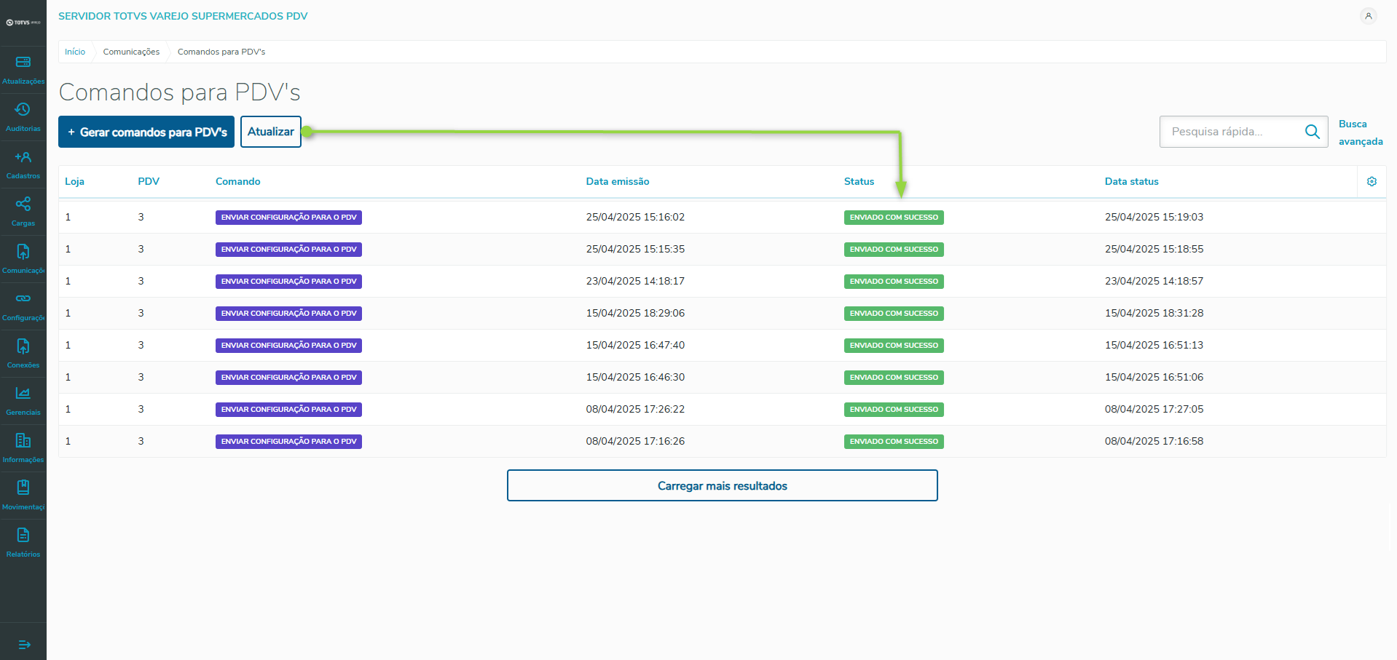Click status date 25/04/2025 15:19:03

tap(1154, 218)
